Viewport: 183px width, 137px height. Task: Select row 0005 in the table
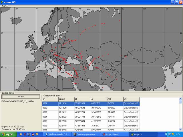[x=91, y=121]
